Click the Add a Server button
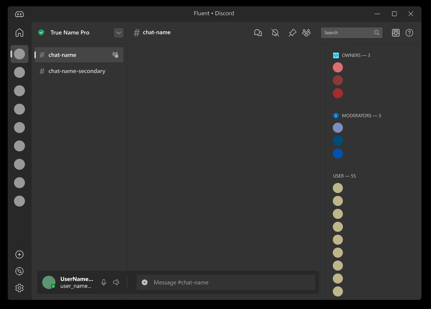The width and height of the screenshot is (431, 309). (x=19, y=254)
